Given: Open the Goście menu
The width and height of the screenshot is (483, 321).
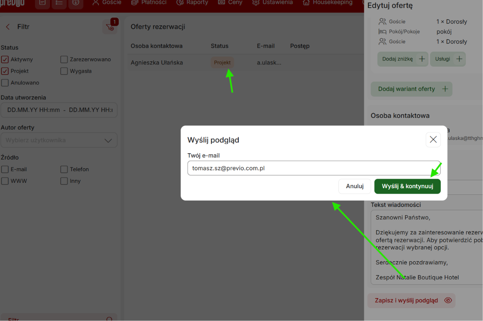Looking at the screenshot, I should click(107, 2).
